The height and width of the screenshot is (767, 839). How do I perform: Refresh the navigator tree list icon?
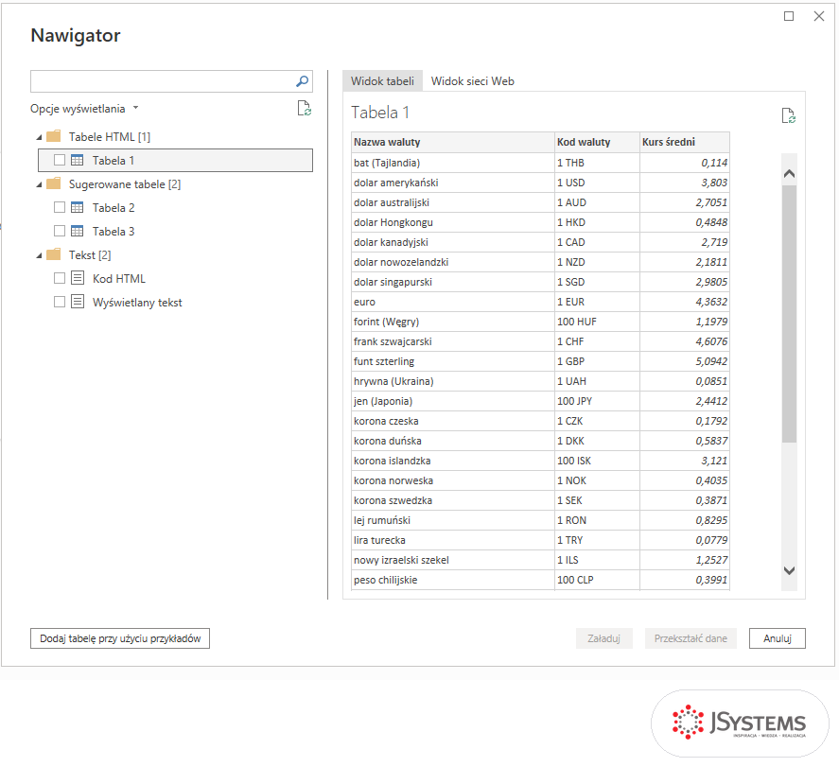(305, 108)
